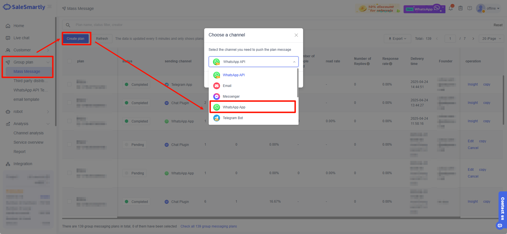This screenshot has height=234, width=507.
Task: Collapse sidebar using hamburger menu icon
Action: (49, 6)
